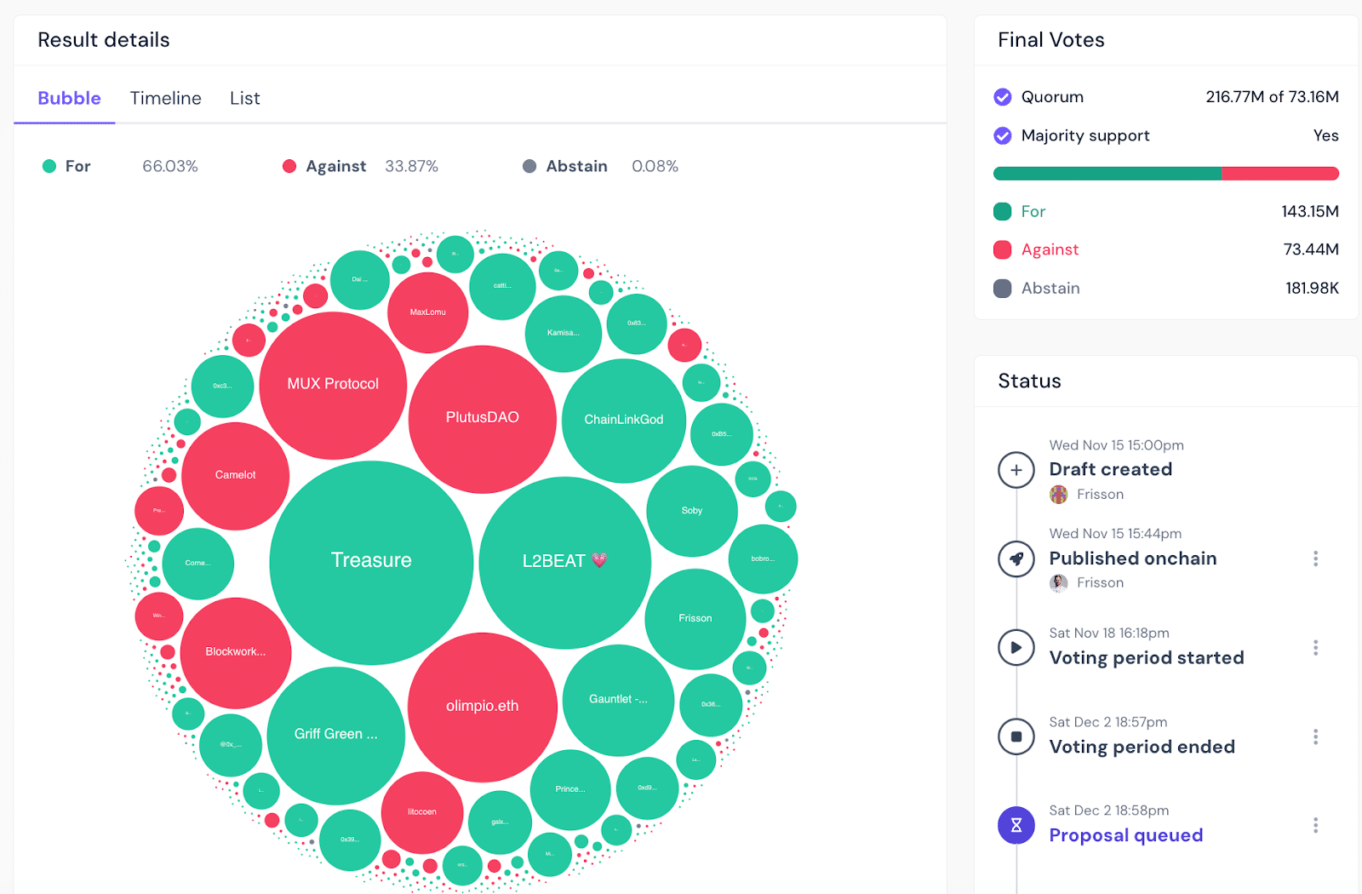Open options menu for Voting period started
1362x894 pixels.
tap(1315, 648)
